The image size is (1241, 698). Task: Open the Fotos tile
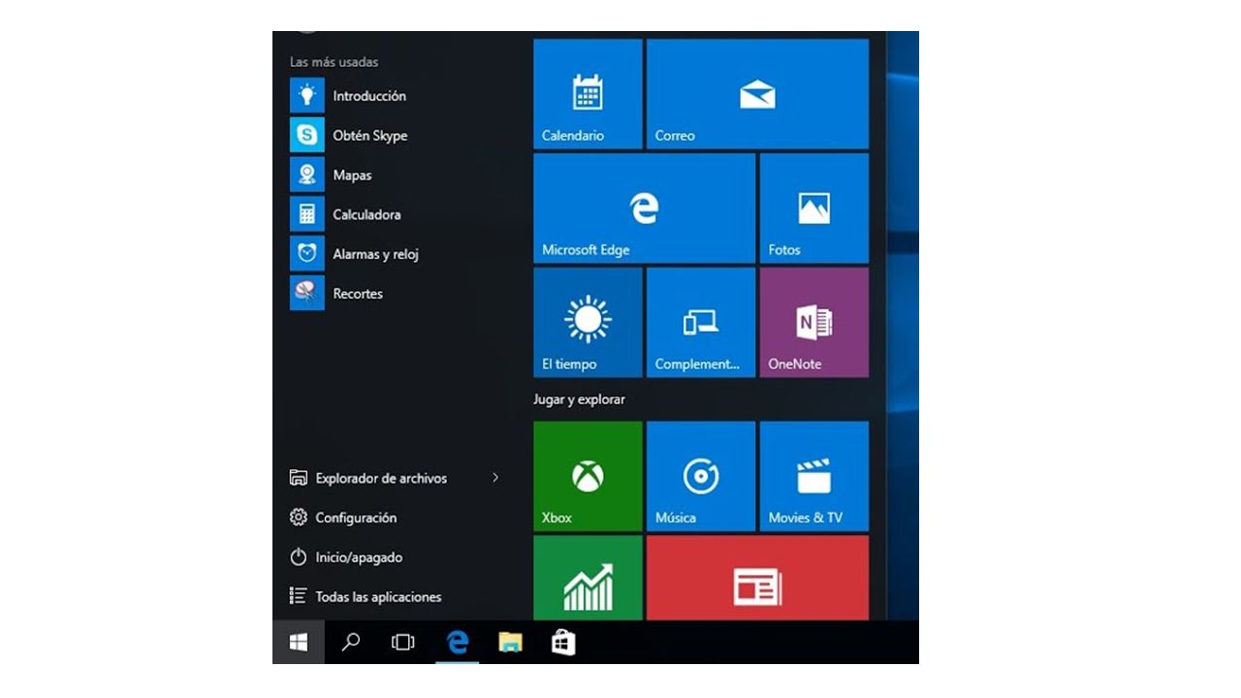[x=814, y=208]
